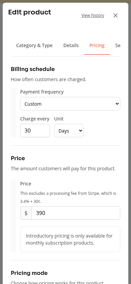Open the Unit dropdown showing Days
The height and width of the screenshot is (284, 131).
pyautogui.click(x=69, y=131)
